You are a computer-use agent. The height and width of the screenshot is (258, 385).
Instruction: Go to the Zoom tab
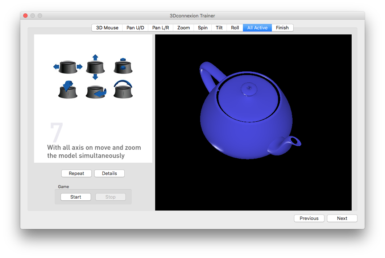183,28
